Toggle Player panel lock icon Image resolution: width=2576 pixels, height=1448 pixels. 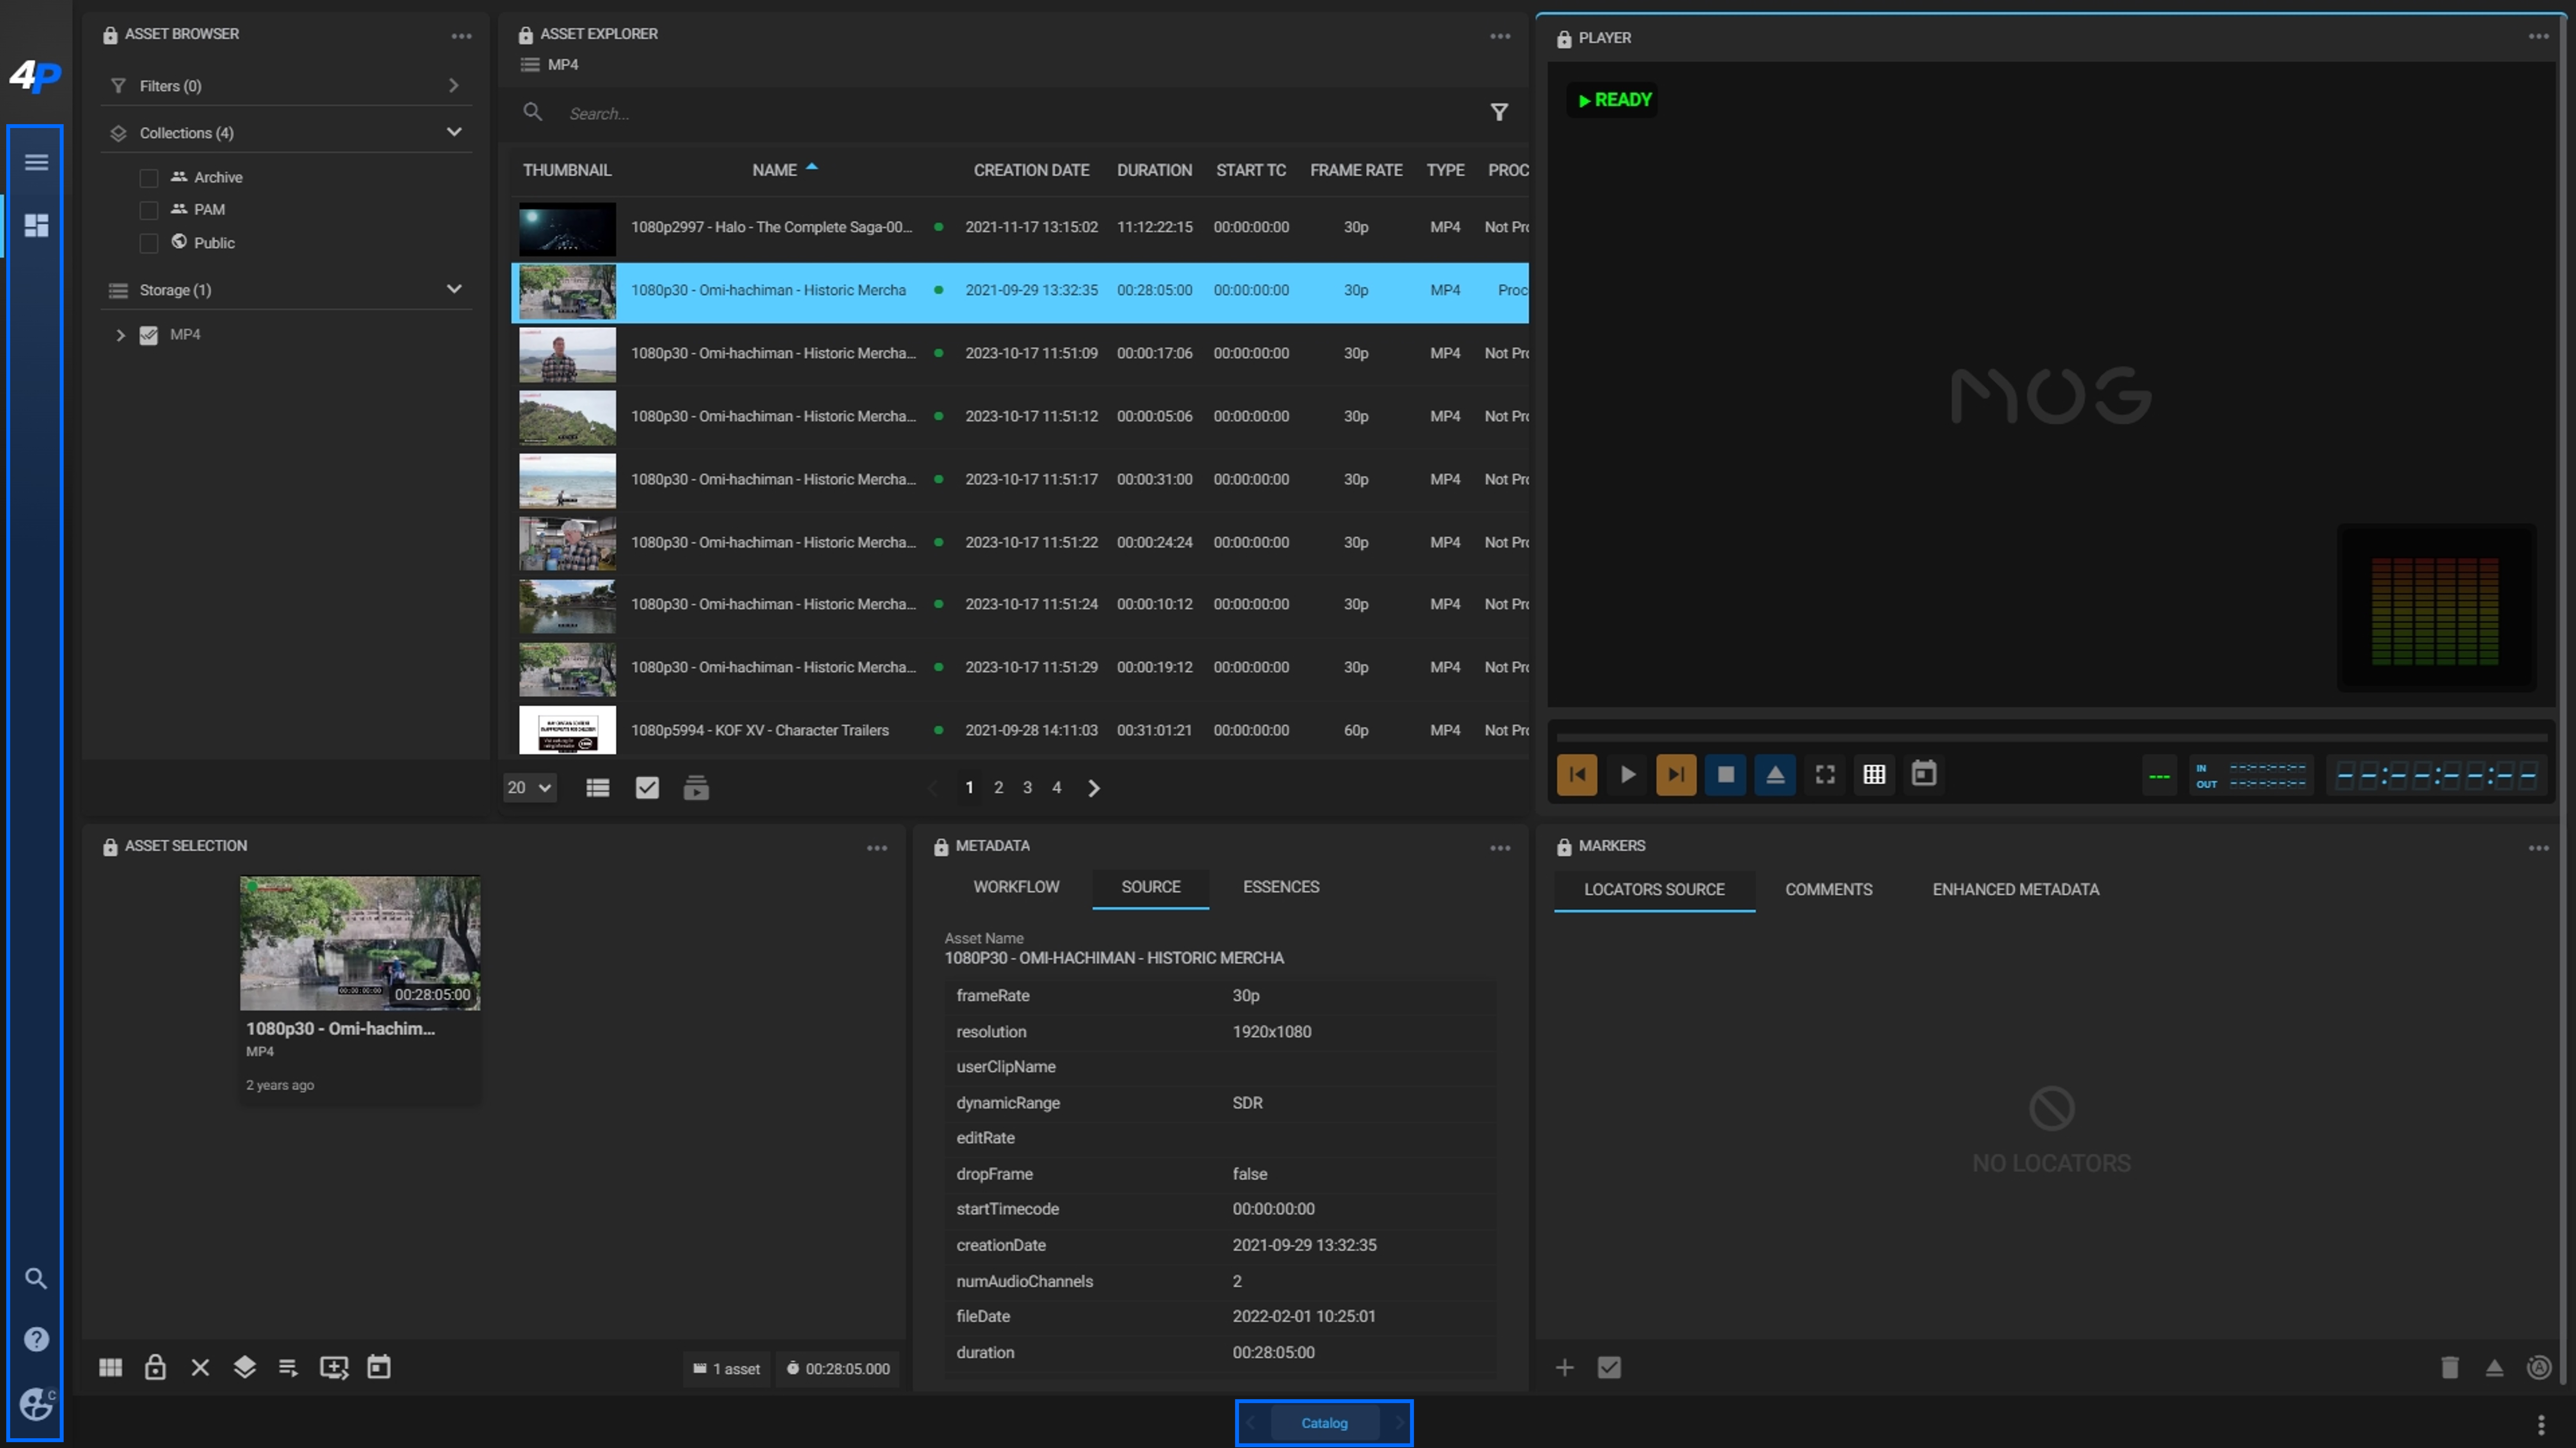point(1564,39)
